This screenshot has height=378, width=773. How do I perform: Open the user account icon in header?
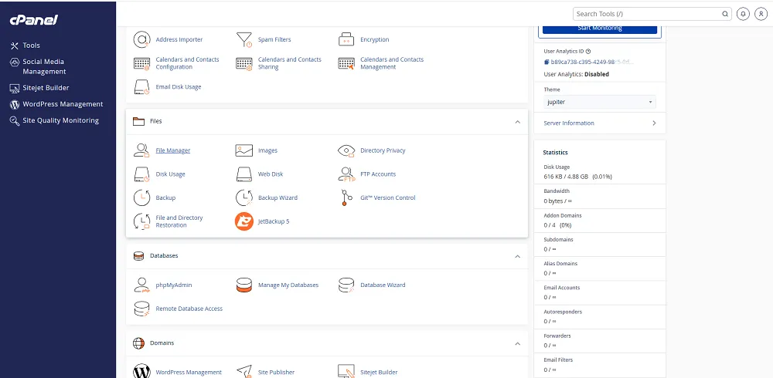click(x=761, y=14)
